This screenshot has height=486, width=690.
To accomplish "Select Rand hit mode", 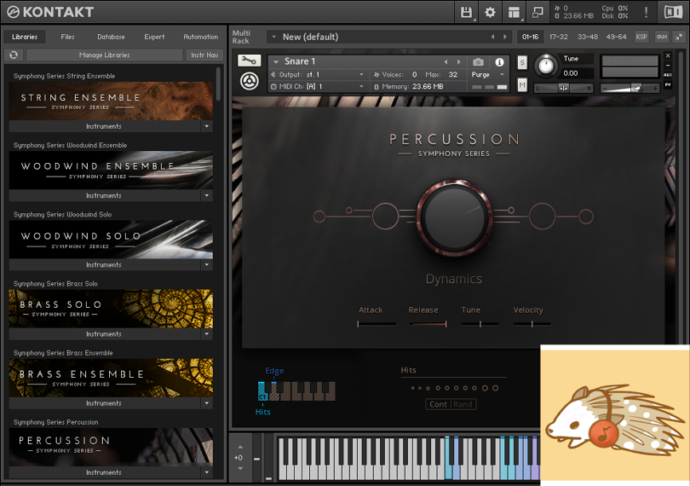I will (x=463, y=404).
